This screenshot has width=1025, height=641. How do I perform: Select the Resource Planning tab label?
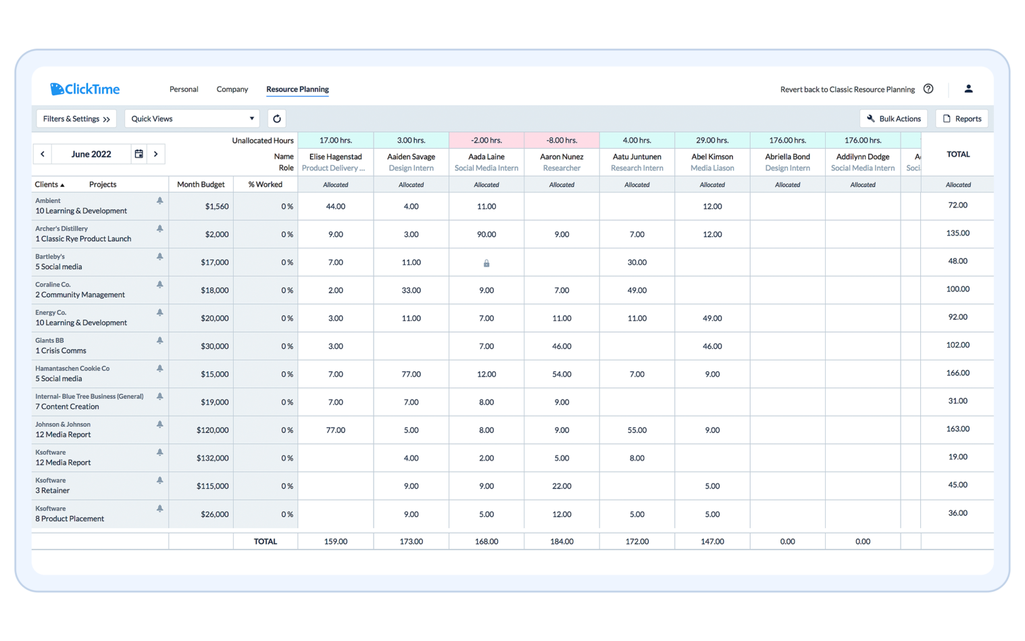(x=297, y=89)
